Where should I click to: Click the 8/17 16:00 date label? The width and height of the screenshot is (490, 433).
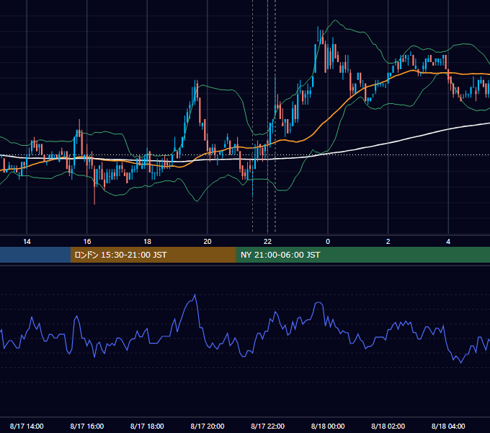click(87, 426)
